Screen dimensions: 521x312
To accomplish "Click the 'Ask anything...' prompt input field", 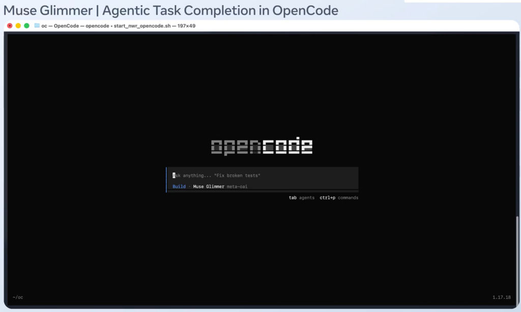I will [x=263, y=176].
